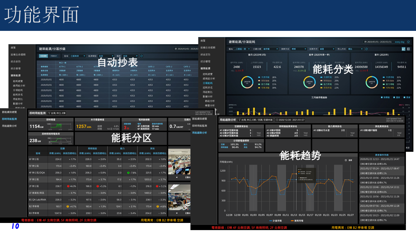Expand the 對比方式 dropdown
The image size is (416, 234).
[355, 49]
